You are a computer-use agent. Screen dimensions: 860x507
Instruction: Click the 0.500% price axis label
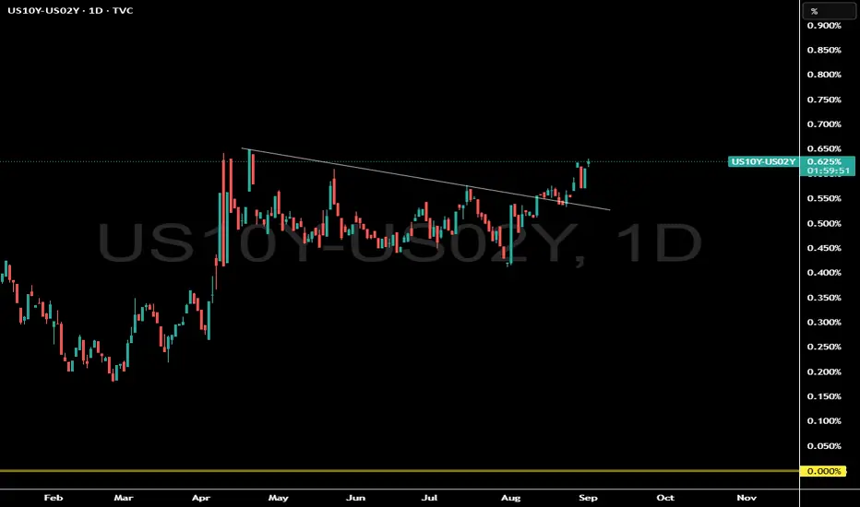point(824,224)
